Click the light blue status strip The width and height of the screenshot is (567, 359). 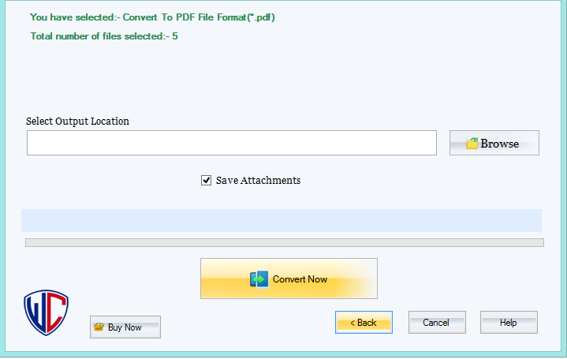(x=281, y=221)
